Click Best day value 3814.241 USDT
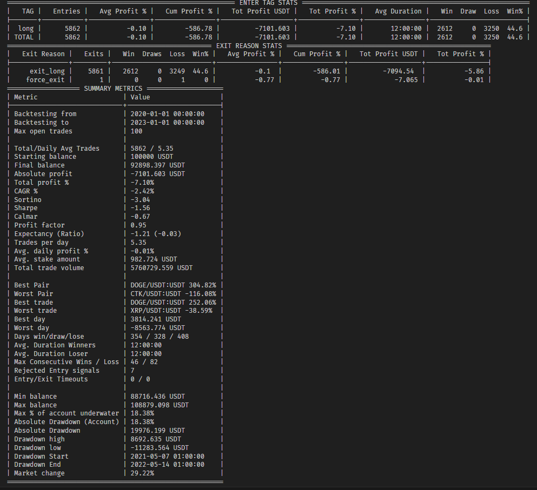 click(156, 319)
